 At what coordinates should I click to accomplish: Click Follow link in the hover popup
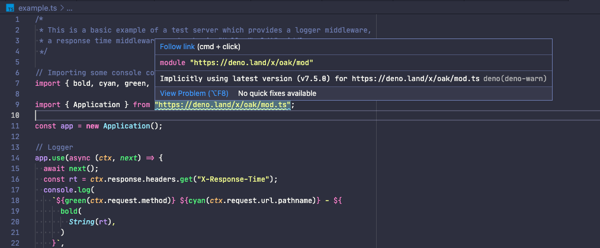[x=178, y=47]
